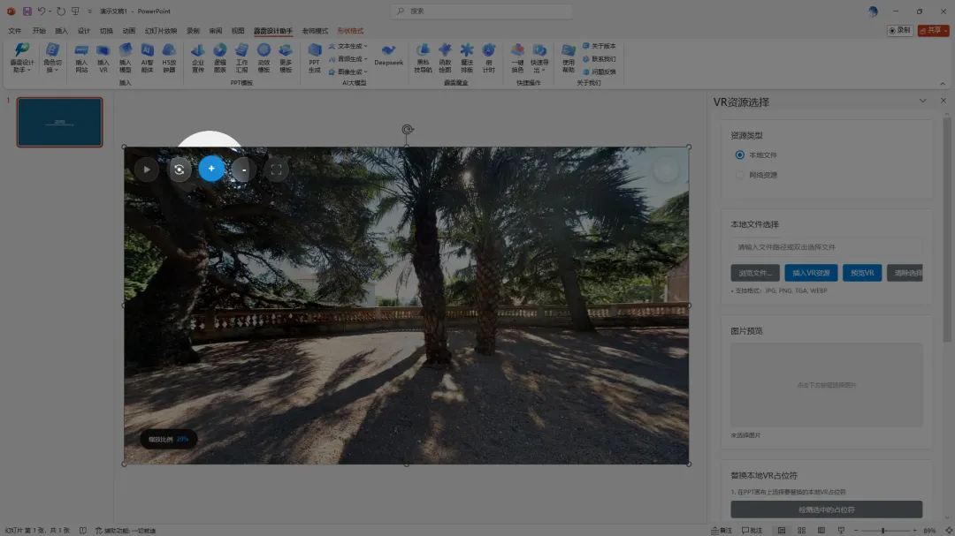The height and width of the screenshot is (536, 955).
Task: Click the 检测选中的占位符 button
Action: click(827, 510)
